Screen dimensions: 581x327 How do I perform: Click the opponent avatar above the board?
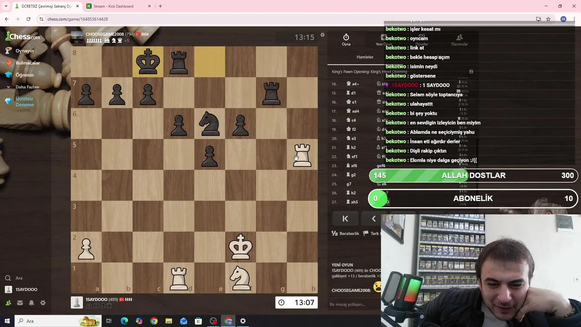[77, 37]
